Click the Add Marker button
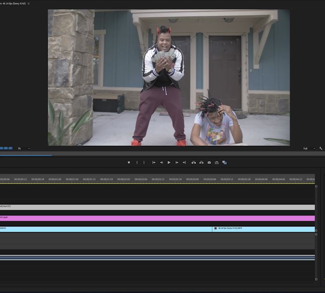325x293 pixels. pos(129,162)
